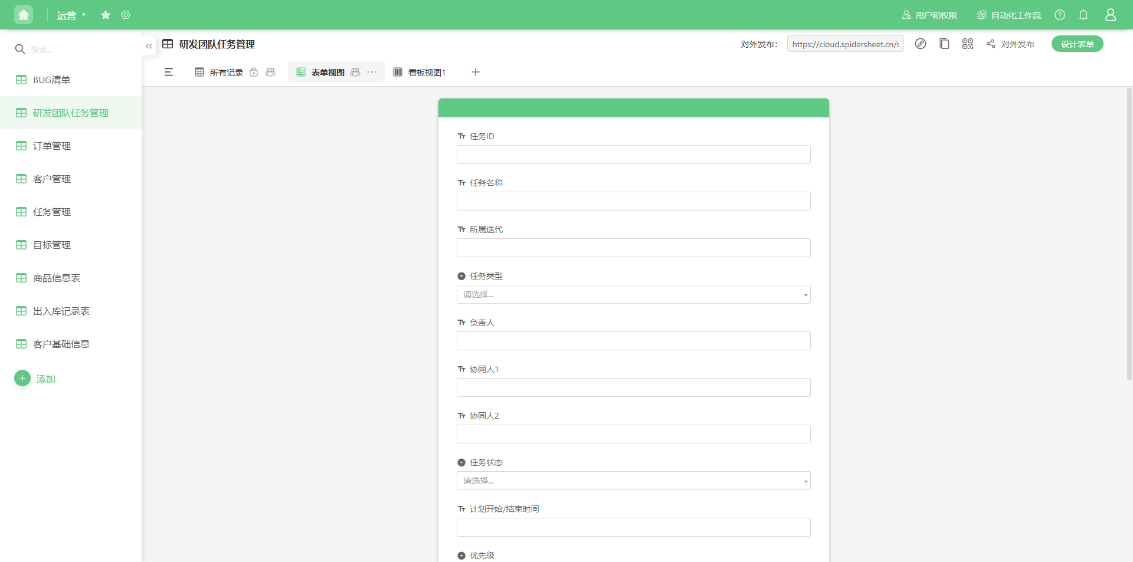The width and height of the screenshot is (1133, 562).
Task: Open the 任务类型 dropdown
Action: tap(634, 294)
